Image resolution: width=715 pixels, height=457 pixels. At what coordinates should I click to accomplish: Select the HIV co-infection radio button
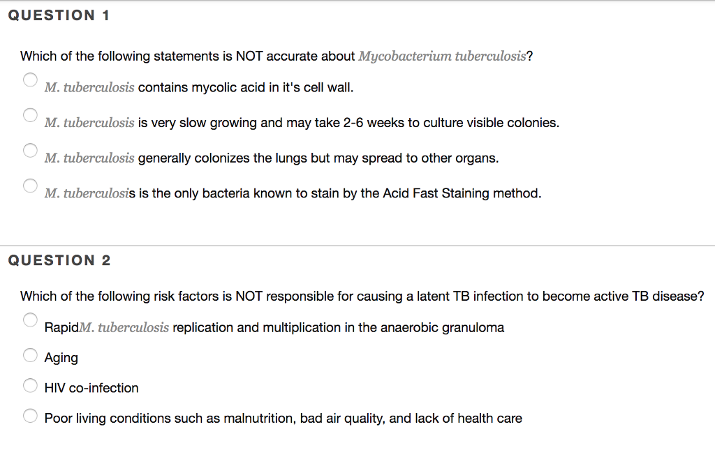click(x=30, y=385)
